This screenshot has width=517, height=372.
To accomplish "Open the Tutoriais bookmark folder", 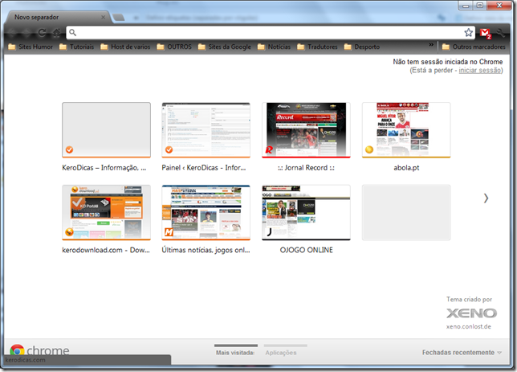I will coord(76,47).
